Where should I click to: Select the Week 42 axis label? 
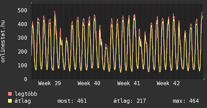(x=168, y=83)
